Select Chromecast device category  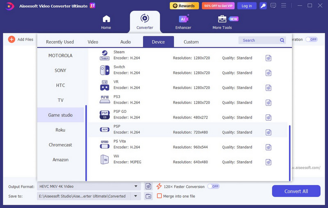[60, 144]
